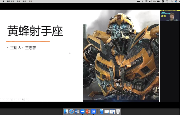Open the Trash
Screen dimensions: 180x115
118,112
